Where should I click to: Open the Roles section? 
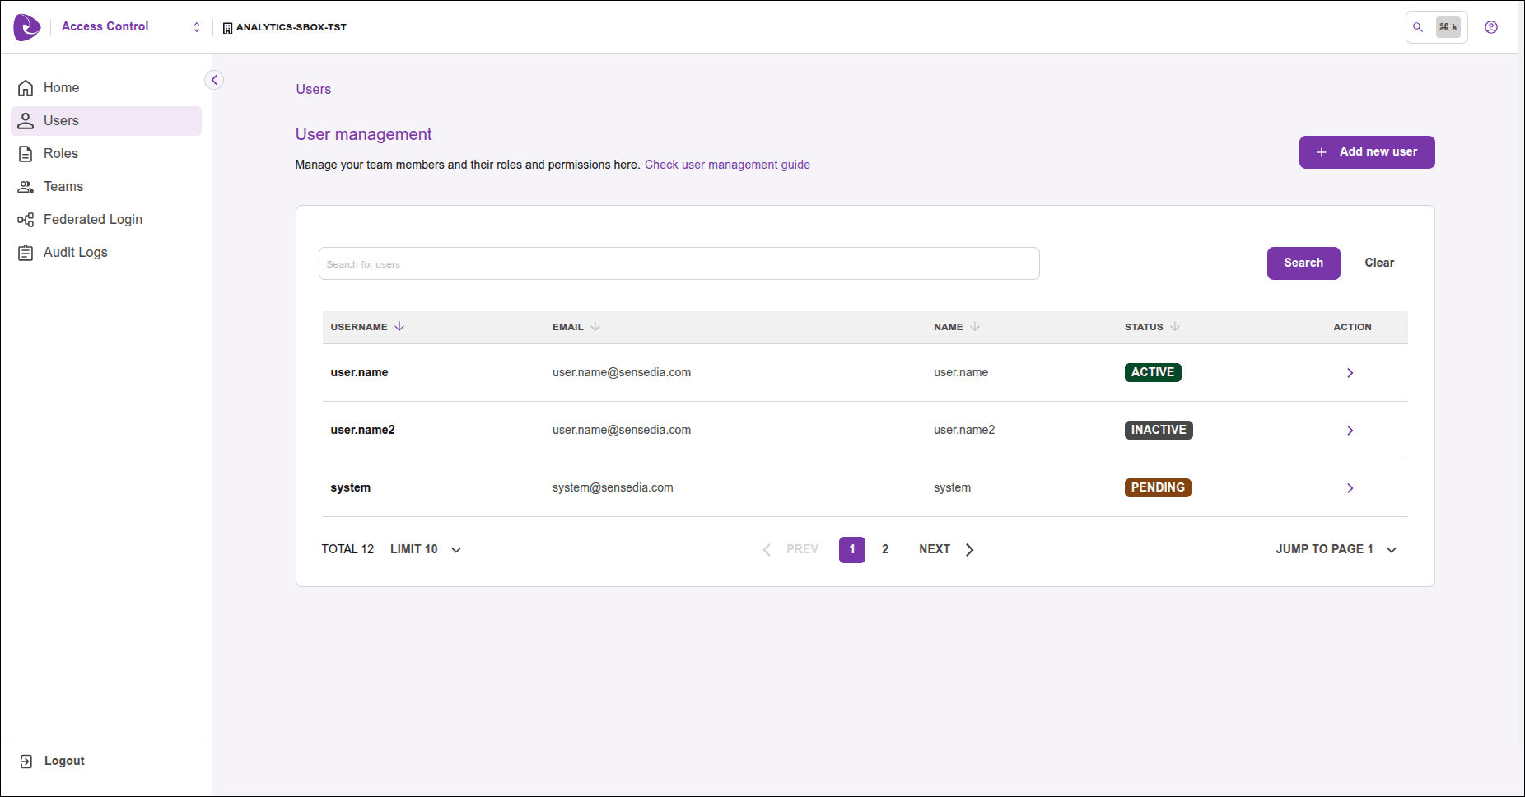tap(61, 153)
